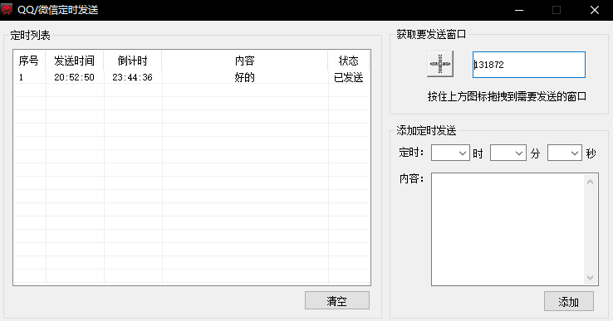Click the 发送时间 column header
The width and height of the screenshot is (613, 321).
74,61
